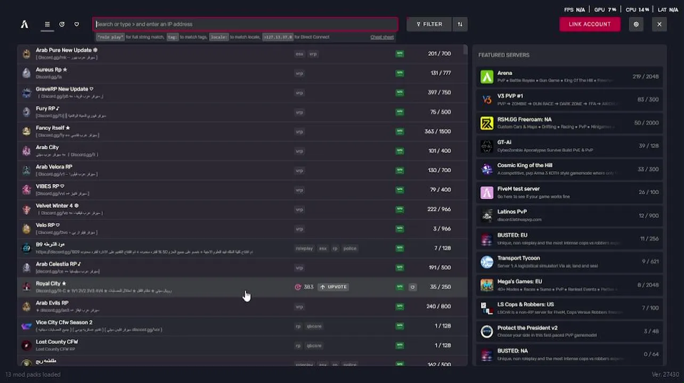The width and height of the screenshot is (684, 383).
Task: Click '13 mod packs loaded' status text
Action: pos(32,374)
